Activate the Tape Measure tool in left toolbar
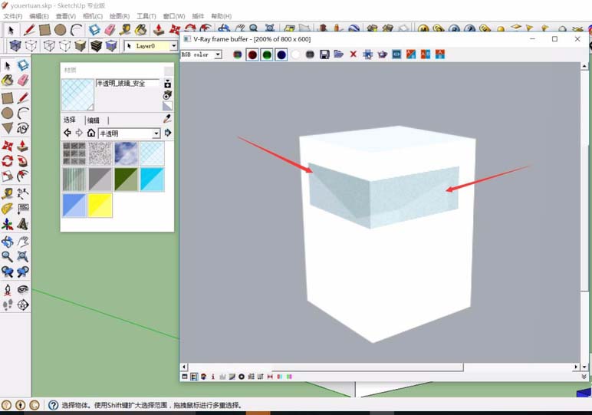Screen dimensions: 592x415 [8, 193]
